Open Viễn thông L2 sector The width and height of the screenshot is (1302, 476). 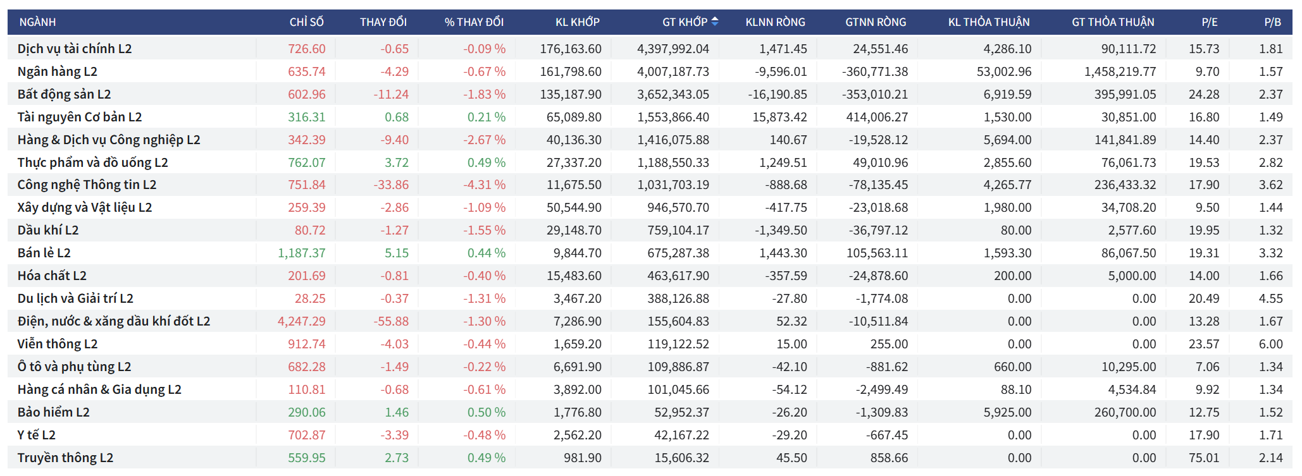[58, 344]
